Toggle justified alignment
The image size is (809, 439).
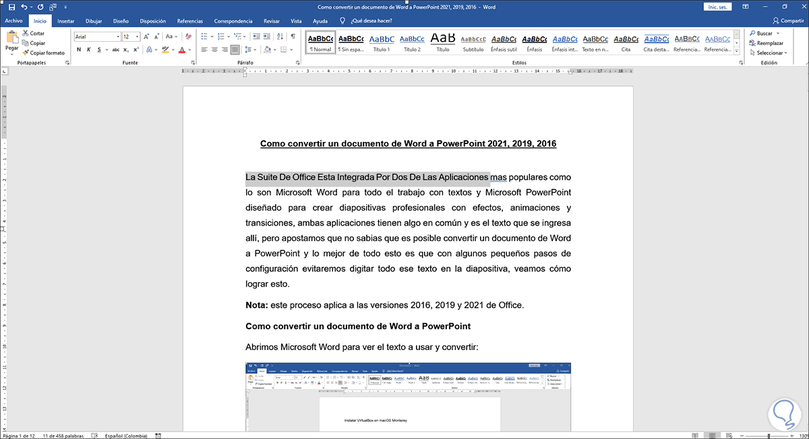[235, 50]
